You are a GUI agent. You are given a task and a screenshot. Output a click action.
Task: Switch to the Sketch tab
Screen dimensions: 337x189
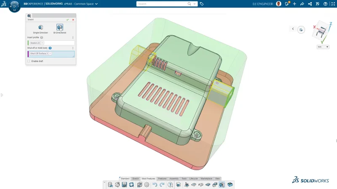click(x=135, y=178)
